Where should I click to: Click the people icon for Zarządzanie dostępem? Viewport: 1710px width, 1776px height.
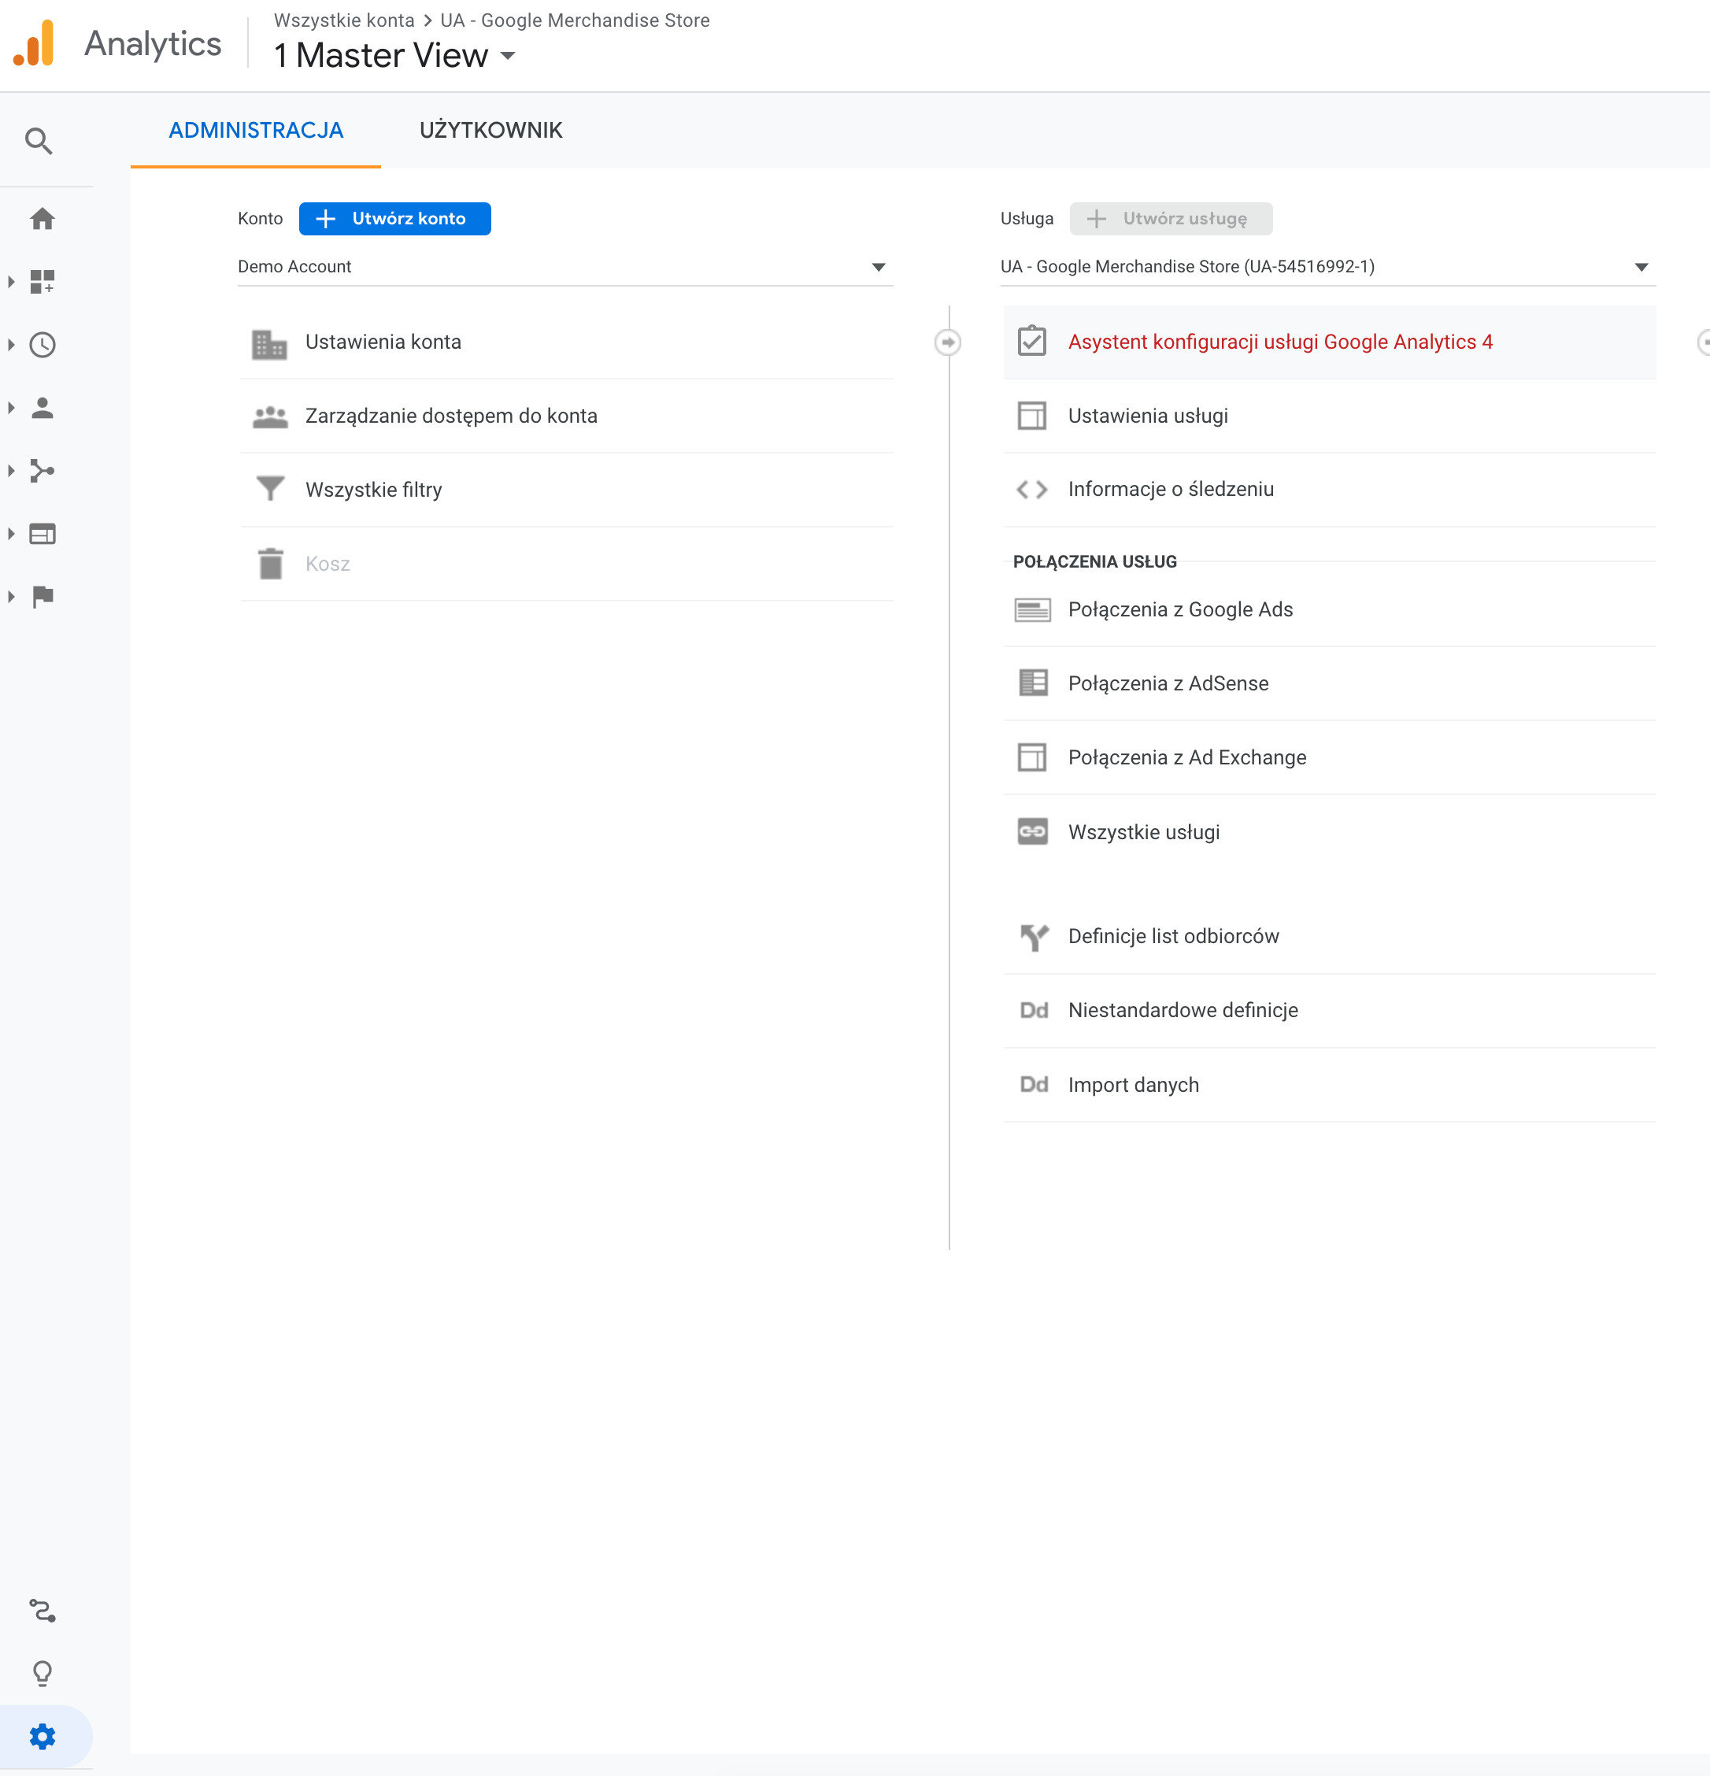pyautogui.click(x=270, y=416)
